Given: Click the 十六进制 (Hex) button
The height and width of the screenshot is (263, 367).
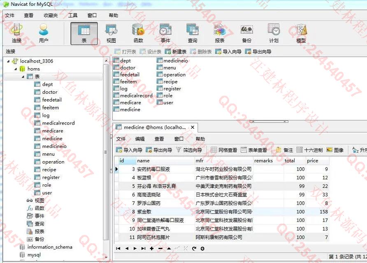Looking at the screenshot, I should click(x=310, y=150).
